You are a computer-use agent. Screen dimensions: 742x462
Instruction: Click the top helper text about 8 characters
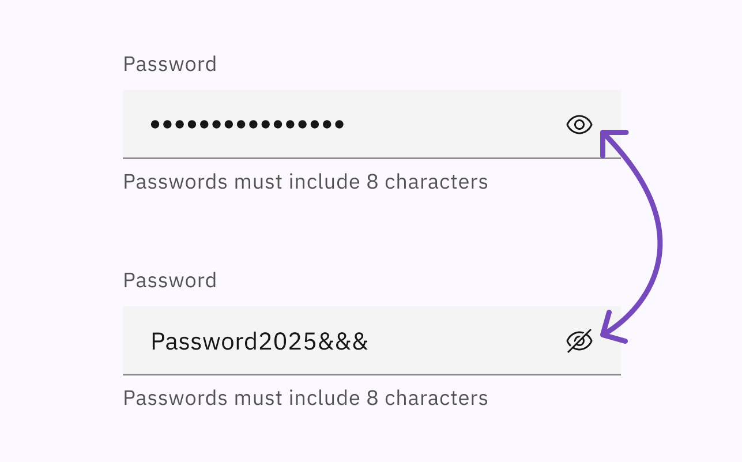pyautogui.click(x=305, y=181)
